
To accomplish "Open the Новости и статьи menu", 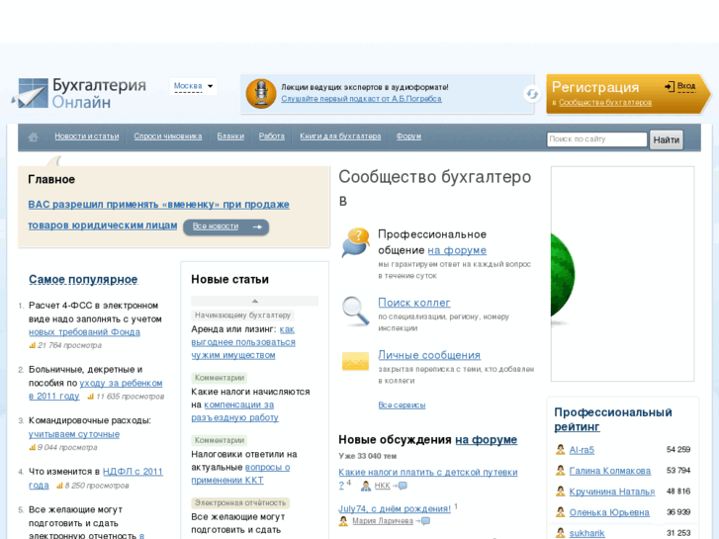I will 86,136.
